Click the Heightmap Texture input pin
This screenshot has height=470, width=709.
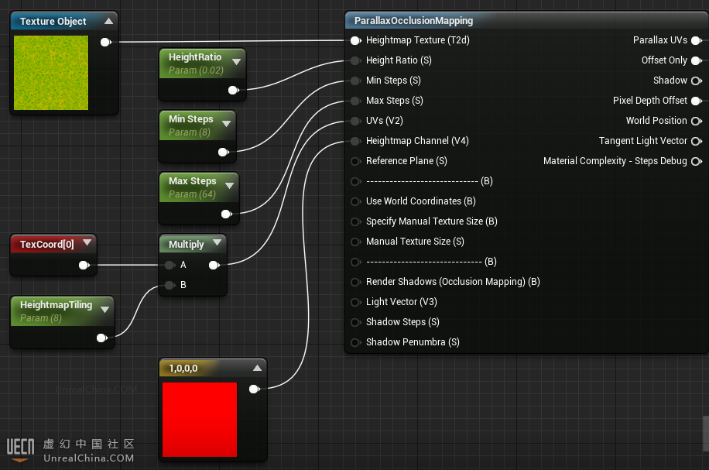point(355,40)
